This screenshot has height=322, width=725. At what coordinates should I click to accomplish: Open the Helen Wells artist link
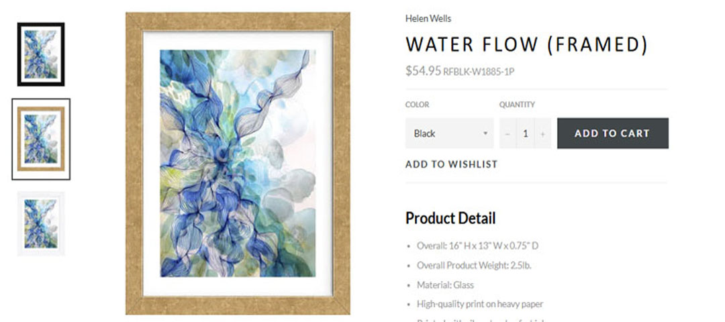point(428,19)
